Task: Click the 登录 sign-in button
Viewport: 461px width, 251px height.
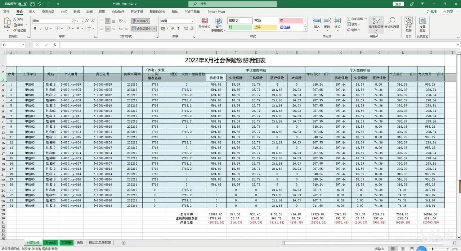Action: pyautogui.click(x=398, y=4)
